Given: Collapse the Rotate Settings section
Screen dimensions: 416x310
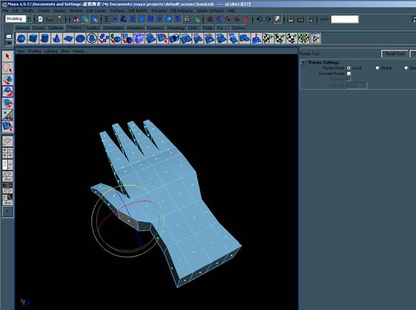Looking at the screenshot, I should 303,62.
